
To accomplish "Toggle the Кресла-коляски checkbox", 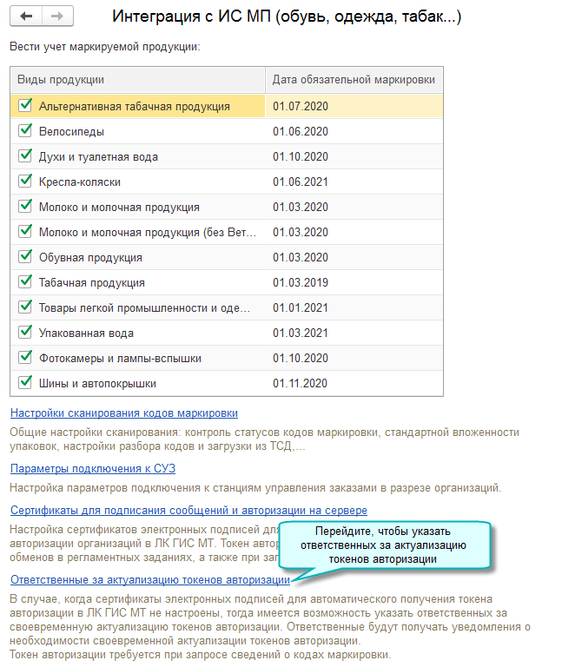I will point(25,181).
